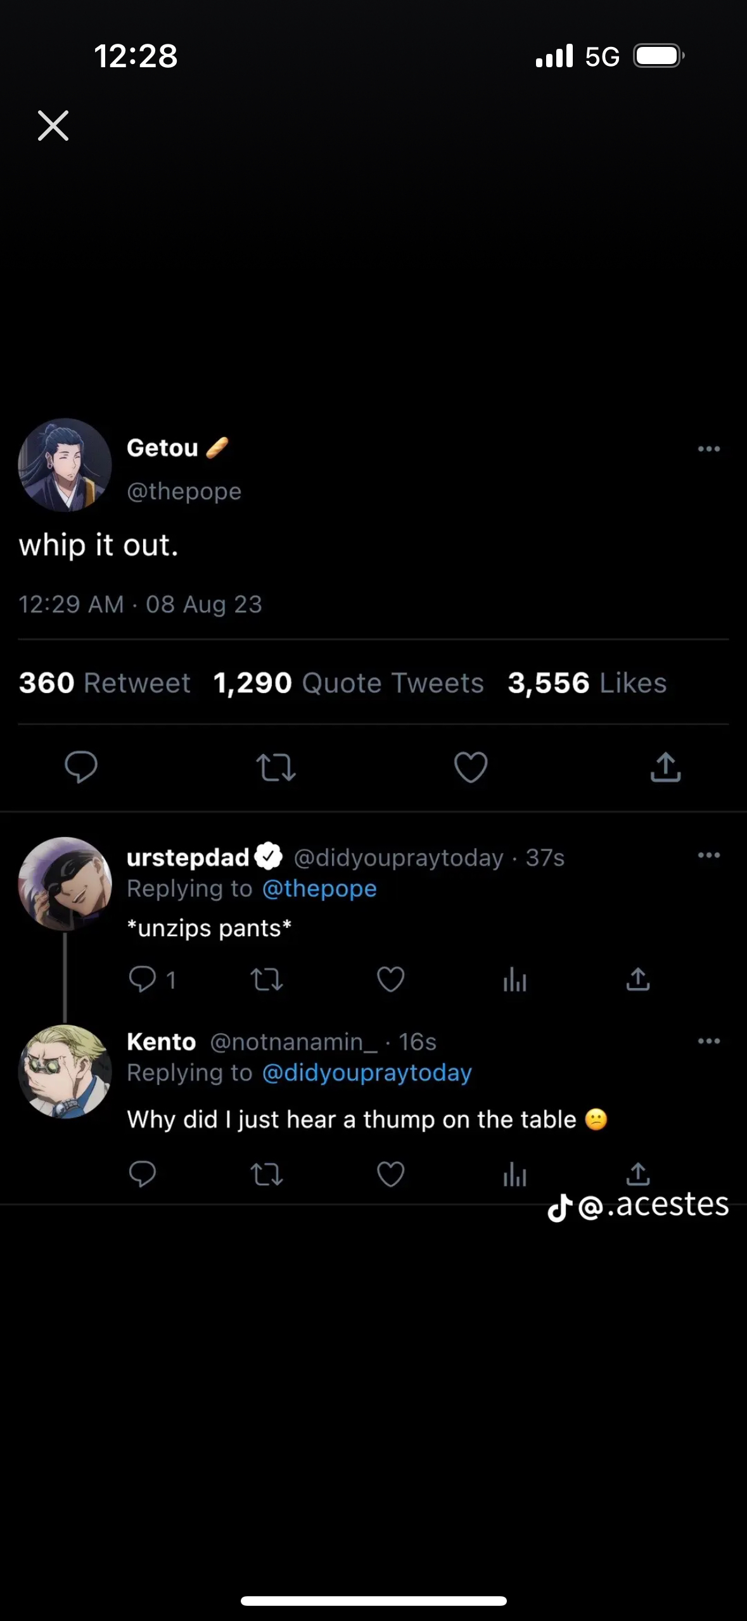Retweet Getou's "whip it out" tweet
The image size is (747, 1621).
tap(276, 767)
